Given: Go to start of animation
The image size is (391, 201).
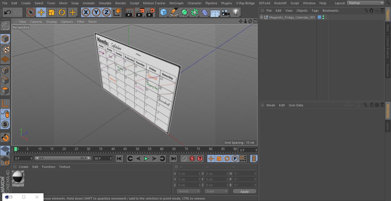Looking at the screenshot, I should click(119, 159).
